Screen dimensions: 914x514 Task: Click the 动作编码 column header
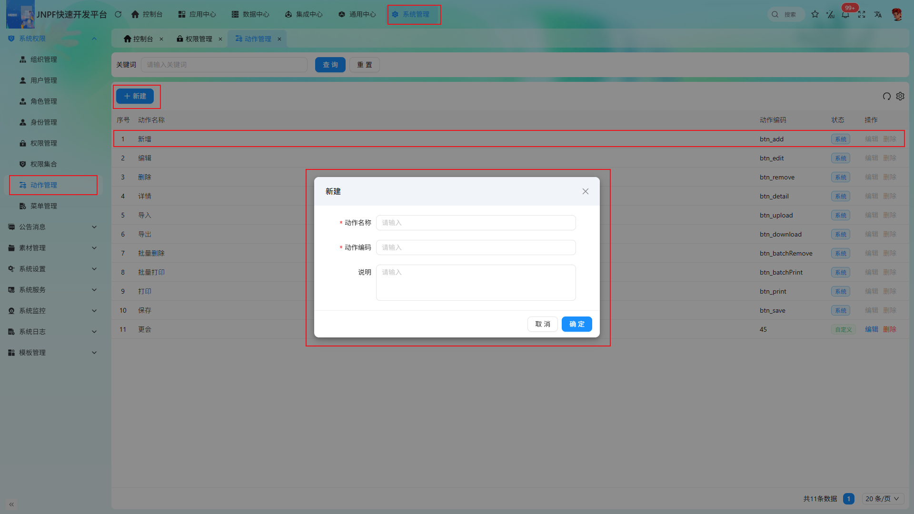pos(773,120)
